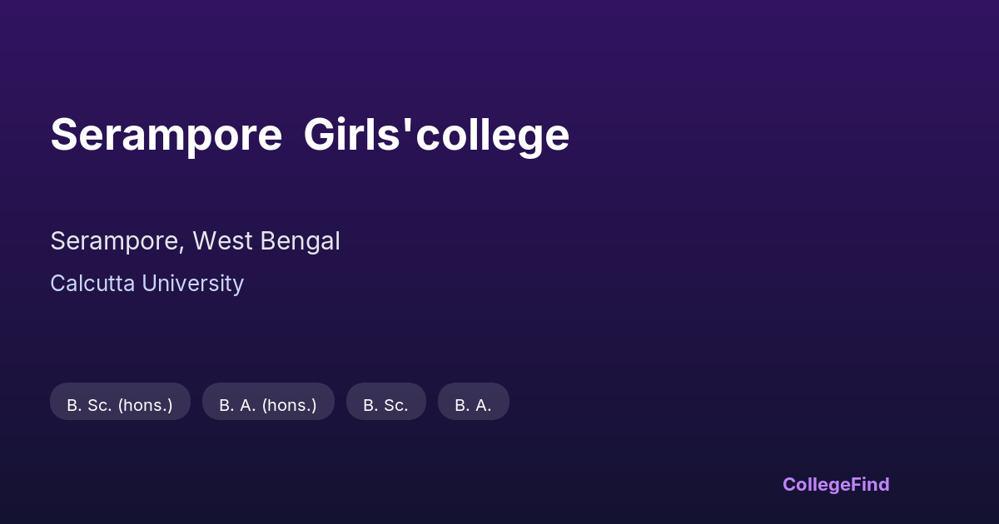Choose the plain B. Sc. course tag
This screenshot has height=524, width=999.
(385, 405)
